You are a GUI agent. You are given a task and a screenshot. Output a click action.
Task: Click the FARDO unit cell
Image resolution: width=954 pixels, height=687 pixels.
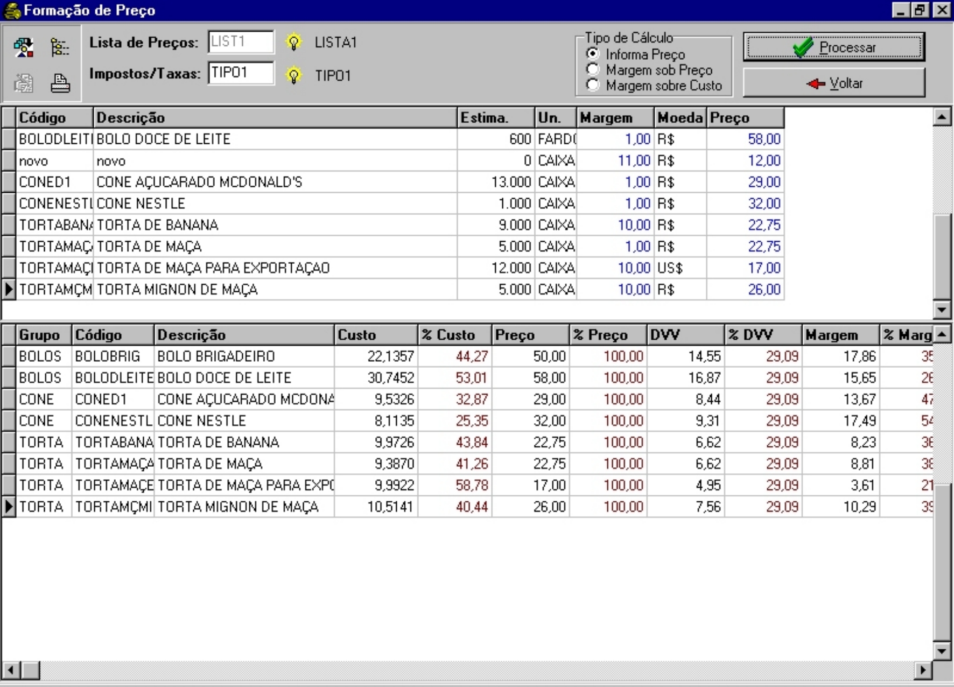(556, 139)
